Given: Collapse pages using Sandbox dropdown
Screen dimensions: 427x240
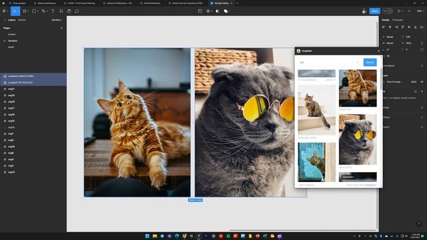Looking at the screenshot, I should coord(57,20).
